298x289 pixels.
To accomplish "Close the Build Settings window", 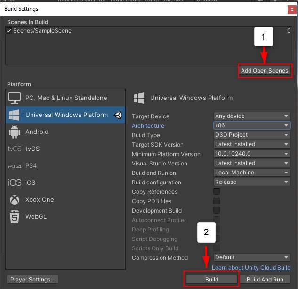I will [292, 9].
